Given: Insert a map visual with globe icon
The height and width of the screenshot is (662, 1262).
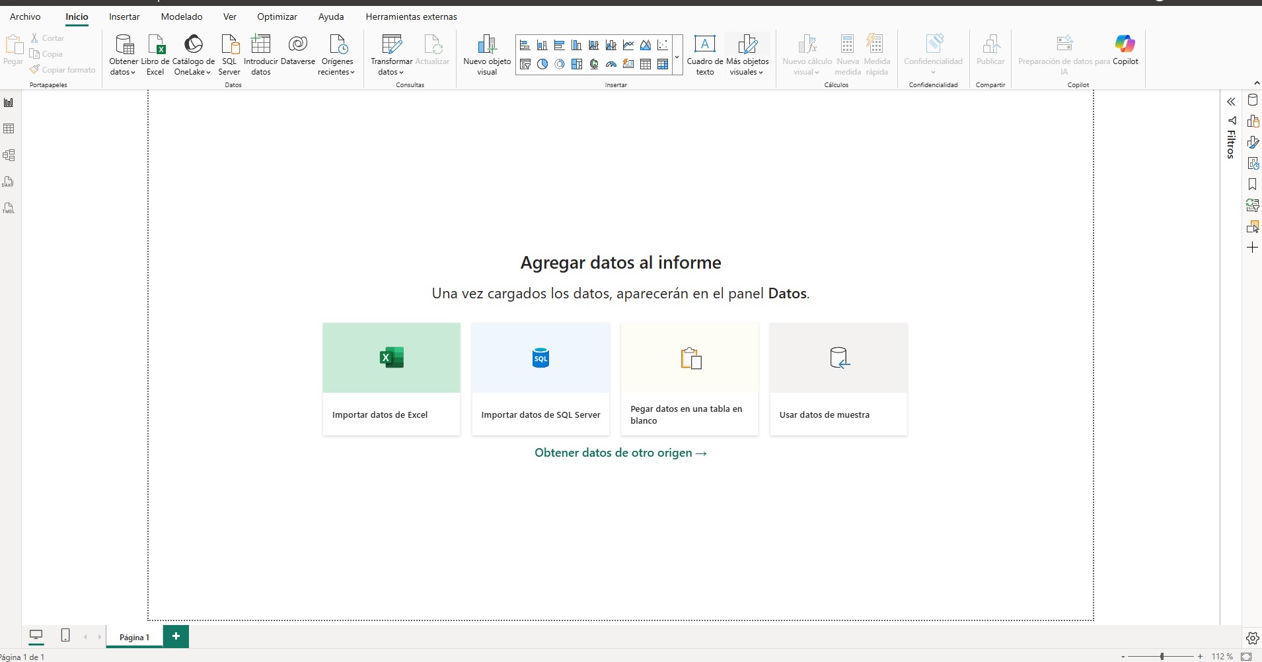Looking at the screenshot, I should pos(594,64).
